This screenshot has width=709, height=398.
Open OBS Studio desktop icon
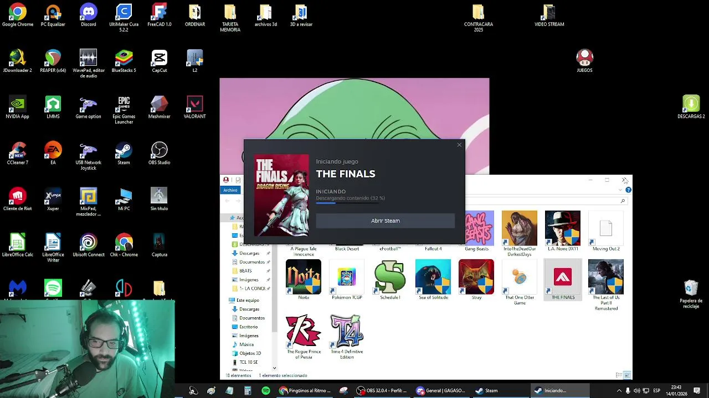click(160, 154)
